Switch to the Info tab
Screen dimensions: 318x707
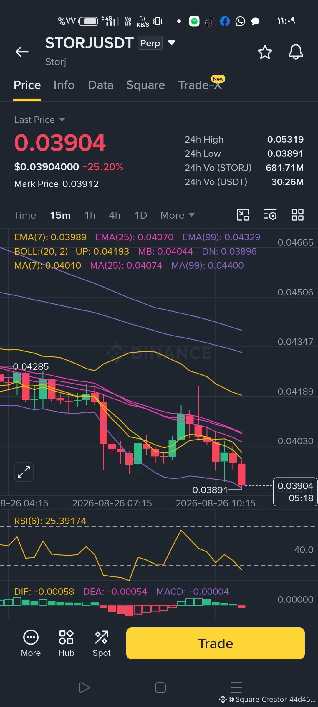[64, 85]
